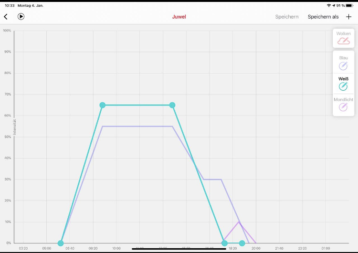Click the Speichern button
The height and width of the screenshot is (253, 358).
pyautogui.click(x=287, y=17)
